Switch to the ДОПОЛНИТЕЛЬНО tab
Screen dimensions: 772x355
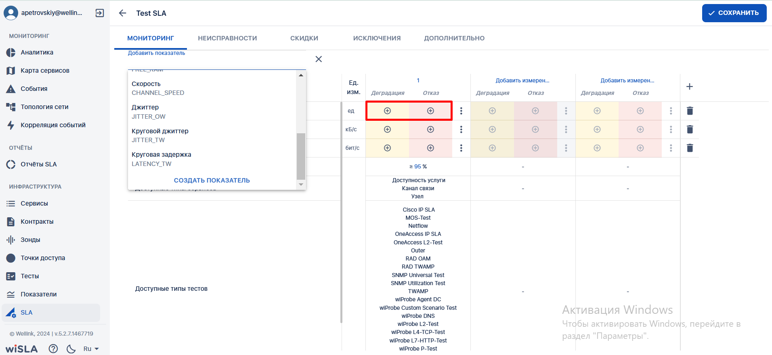[454, 38]
